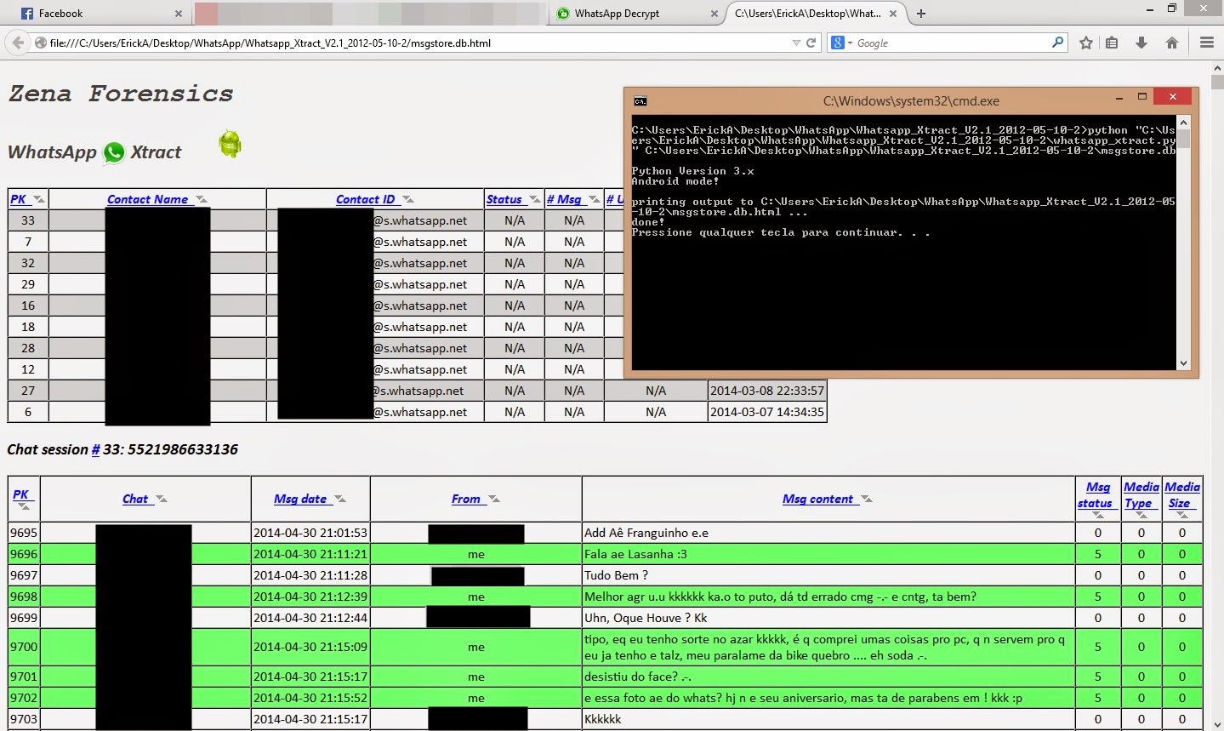This screenshot has height=731, width=1224.
Task: Click the search magnifier icon
Action: point(1057,43)
